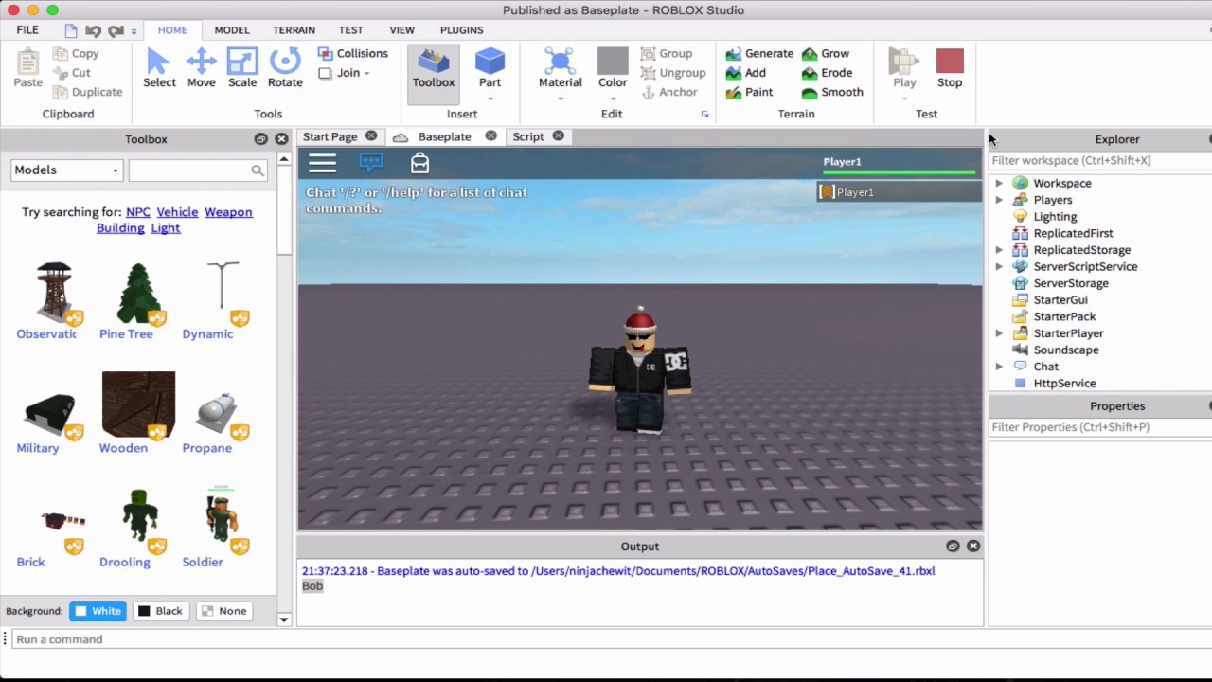Click the Group objects icon

coord(649,54)
